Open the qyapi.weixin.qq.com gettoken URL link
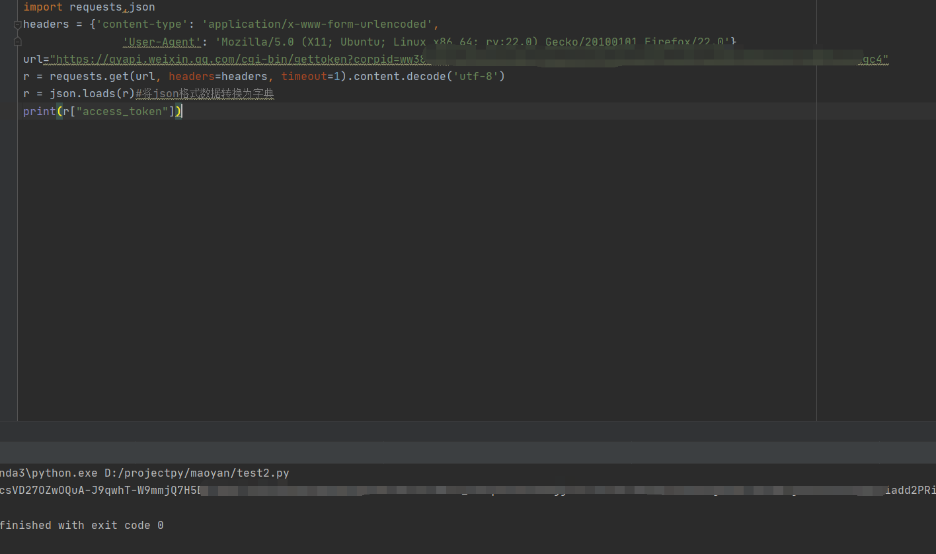This screenshot has width=936, height=554. (469, 59)
